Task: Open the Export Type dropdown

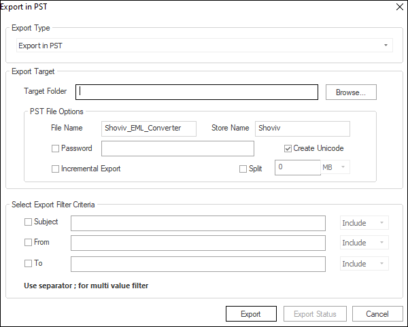Action: pos(205,46)
